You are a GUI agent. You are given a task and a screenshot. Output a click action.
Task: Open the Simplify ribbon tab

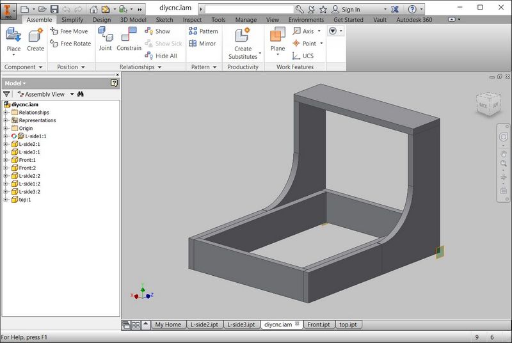tap(72, 20)
